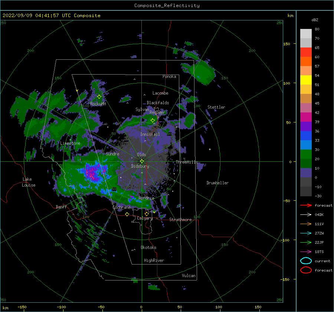Click the cyan 27ZW arrow icon

(x=306, y=233)
